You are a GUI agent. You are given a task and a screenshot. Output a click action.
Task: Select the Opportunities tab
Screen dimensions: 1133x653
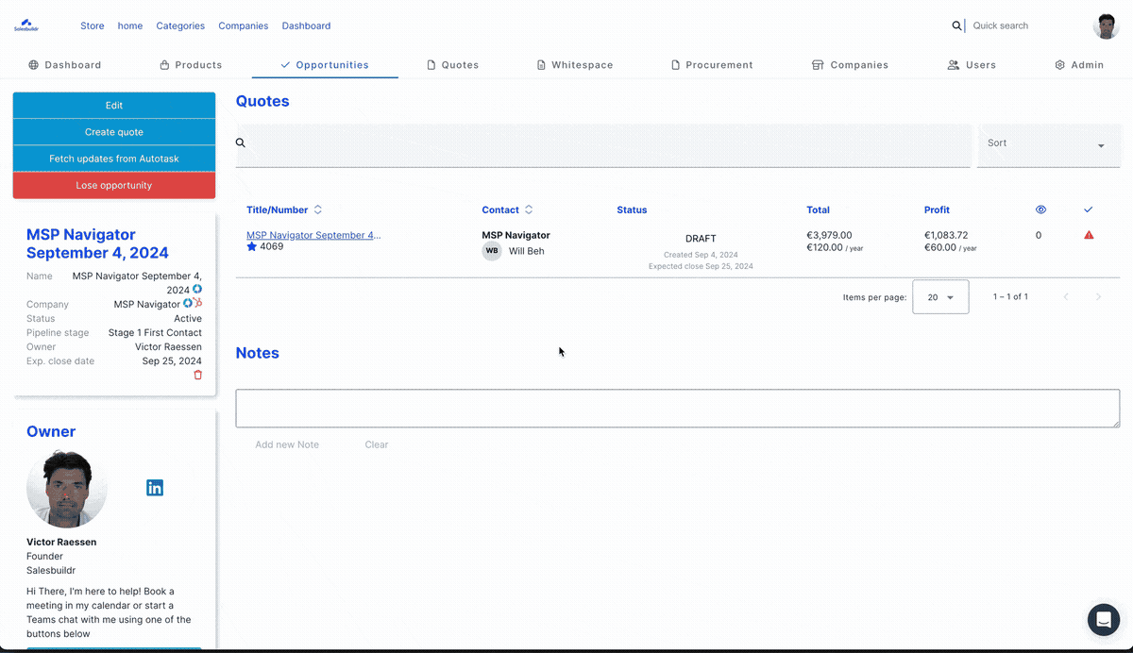click(325, 65)
